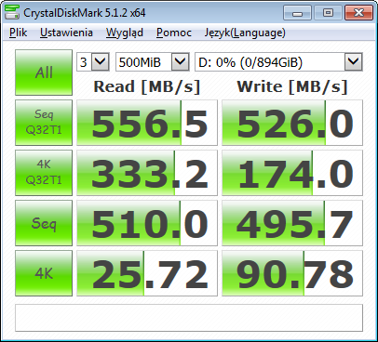
Task: Click the 174.0 4K Q32T1 write result
Action: coord(292,173)
